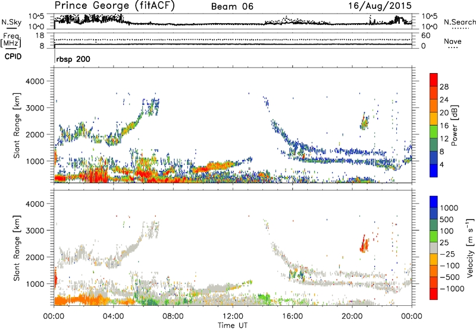Click the '20:00' time axis tick label

point(352,317)
